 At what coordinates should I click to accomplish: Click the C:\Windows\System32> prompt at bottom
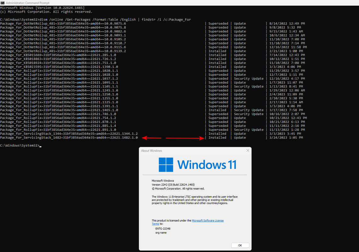pyautogui.click(x=20, y=146)
